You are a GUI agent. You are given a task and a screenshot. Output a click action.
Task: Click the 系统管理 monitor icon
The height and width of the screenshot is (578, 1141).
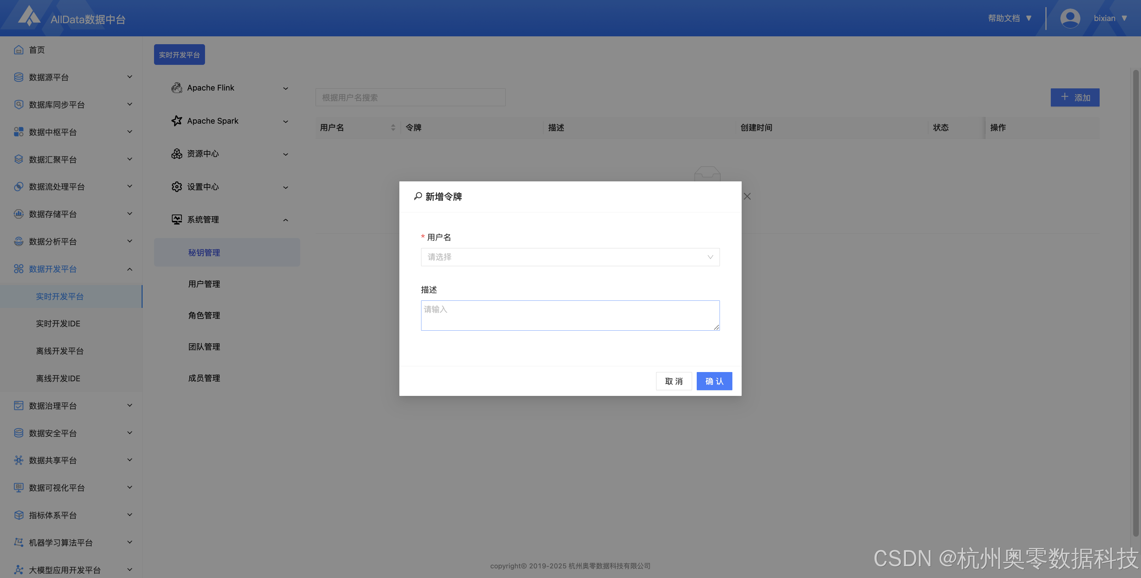pos(177,220)
